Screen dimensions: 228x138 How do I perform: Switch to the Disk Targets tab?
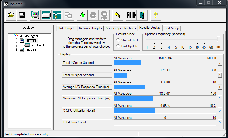67,28
